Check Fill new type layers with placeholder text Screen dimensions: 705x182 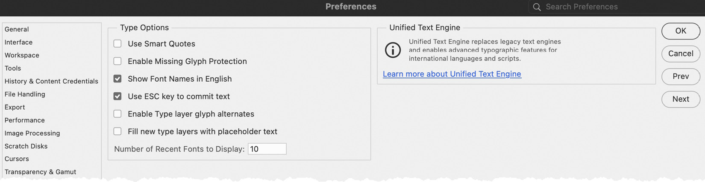pos(117,131)
